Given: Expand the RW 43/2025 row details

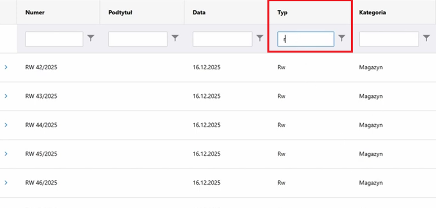Looking at the screenshot, I should pyautogui.click(x=6, y=96).
